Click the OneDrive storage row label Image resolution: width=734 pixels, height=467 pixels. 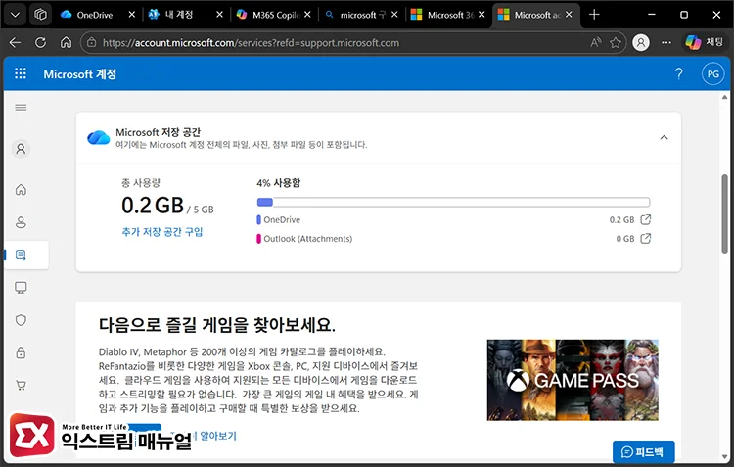(x=282, y=219)
